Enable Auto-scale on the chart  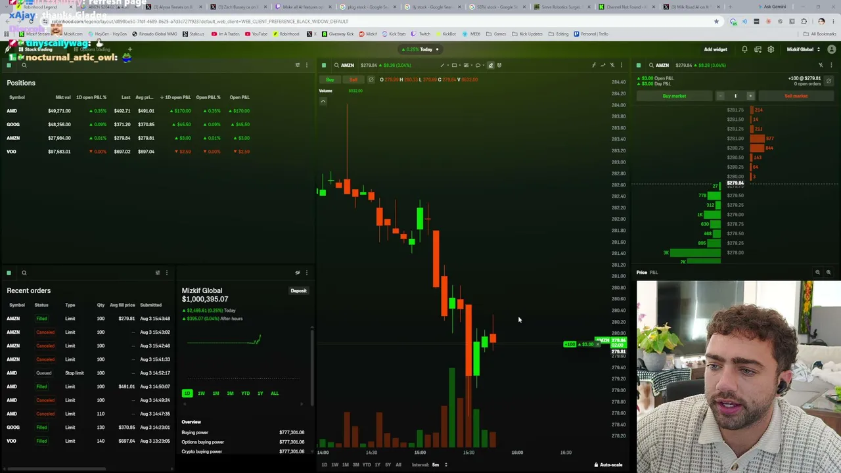(x=608, y=465)
